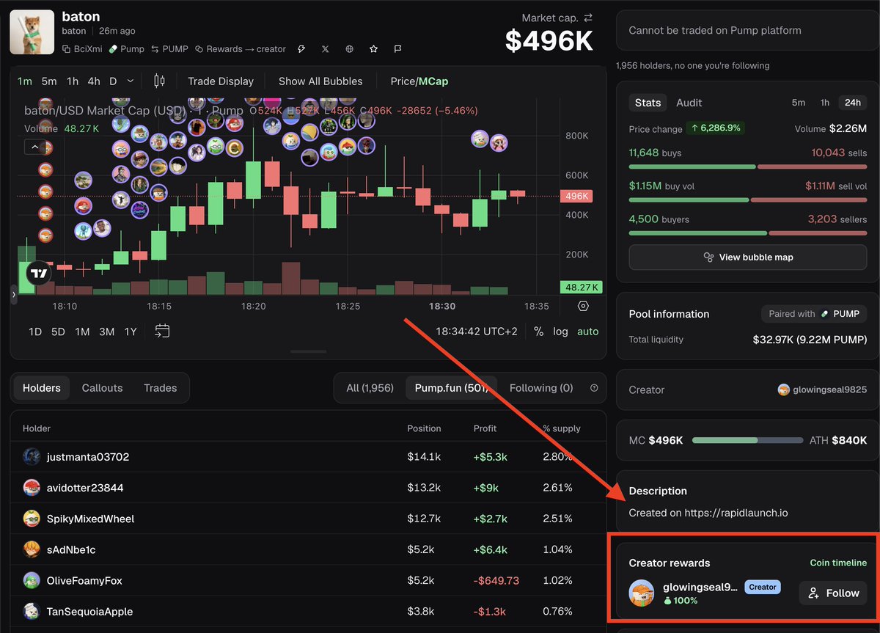Toggle auto scale on chart

[587, 332]
